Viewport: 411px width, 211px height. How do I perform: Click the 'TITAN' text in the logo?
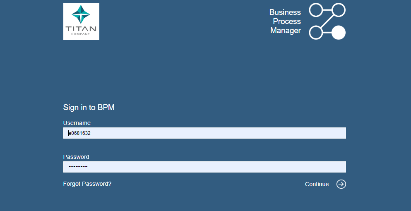tap(81, 29)
